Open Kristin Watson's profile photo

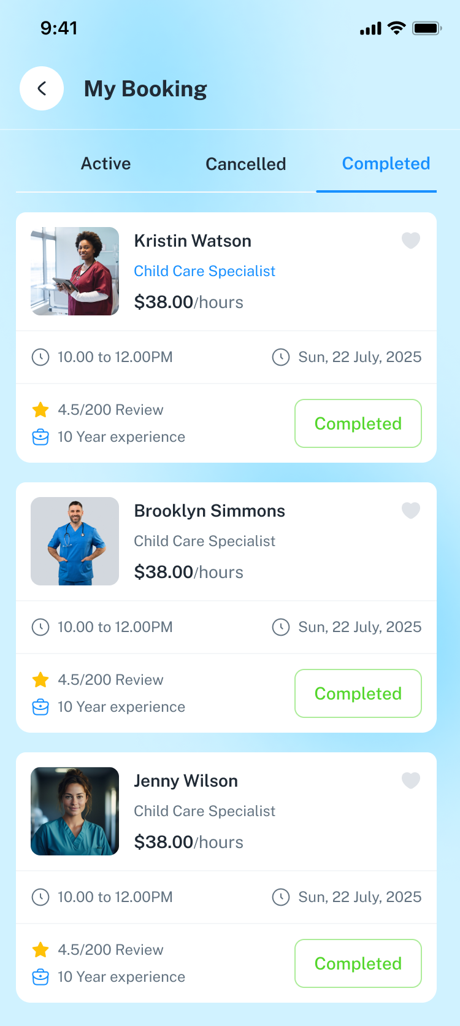click(75, 271)
